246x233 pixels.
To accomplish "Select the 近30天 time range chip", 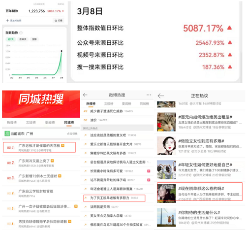I will (x=23, y=39).
